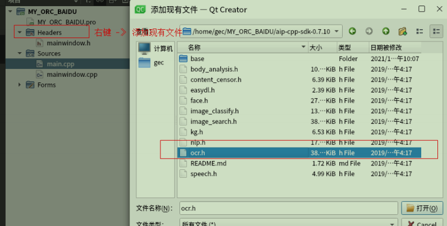
Task: Select MY_ORC_BAIDU.pro in project tree
Action: 67,22
